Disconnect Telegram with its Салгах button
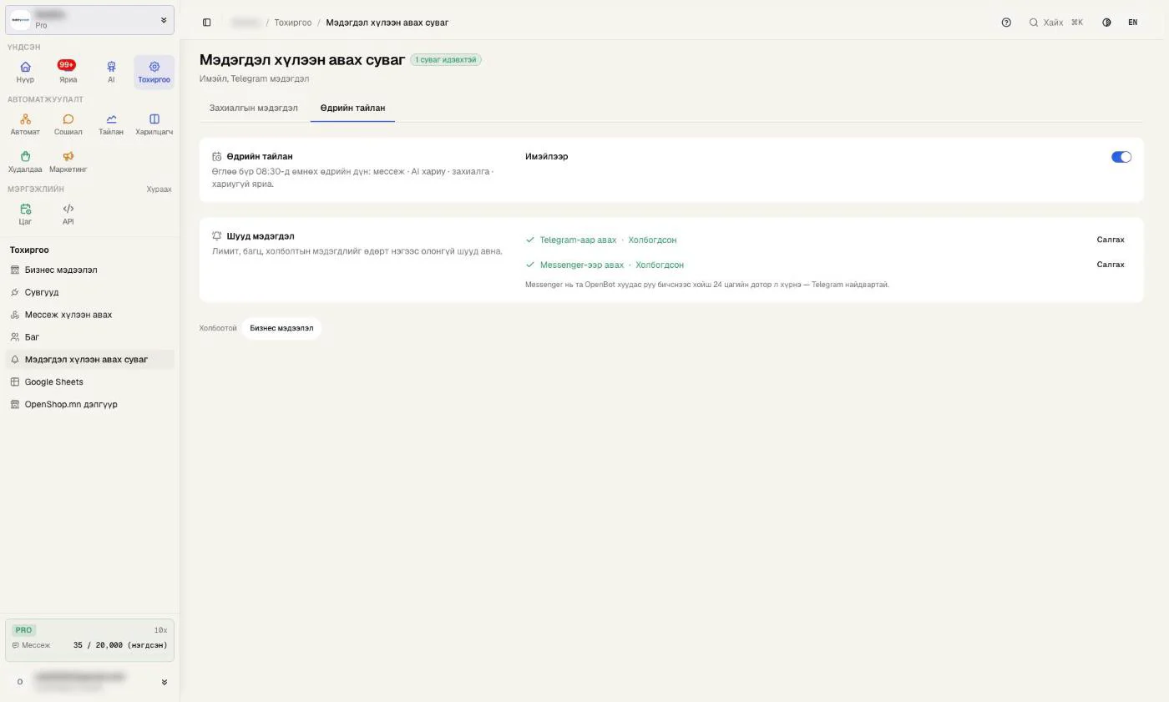The image size is (1169, 702). click(x=1111, y=240)
